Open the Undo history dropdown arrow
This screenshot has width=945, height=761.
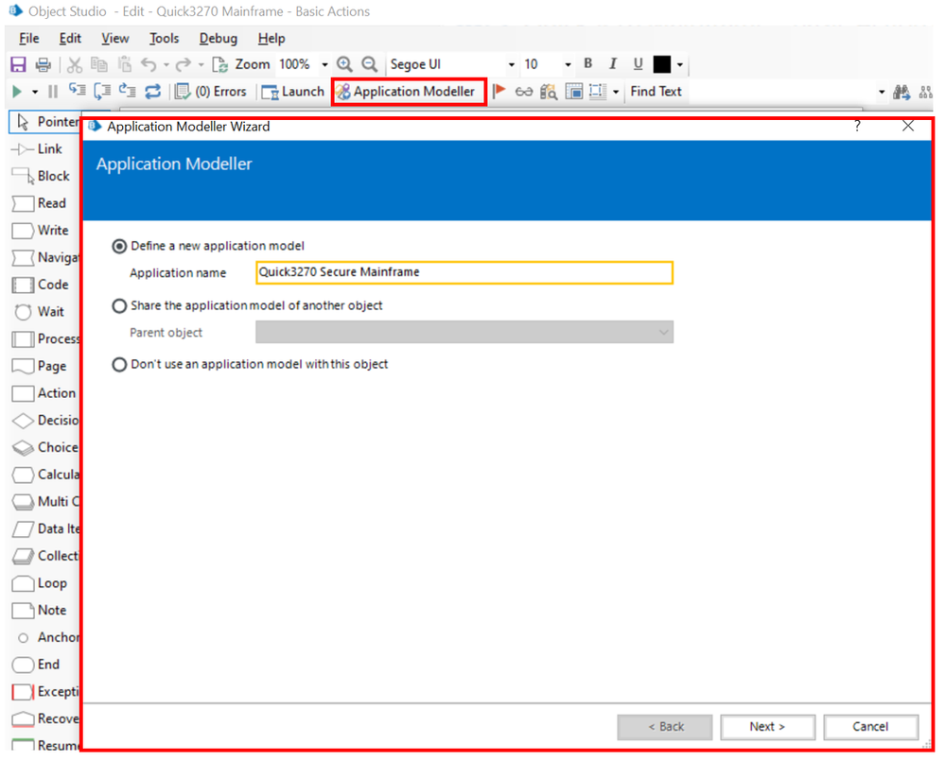click(x=166, y=64)
